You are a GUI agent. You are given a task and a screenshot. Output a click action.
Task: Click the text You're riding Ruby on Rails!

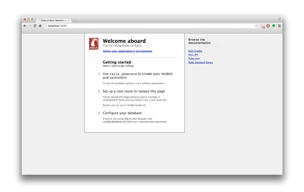tap(122, 46)
